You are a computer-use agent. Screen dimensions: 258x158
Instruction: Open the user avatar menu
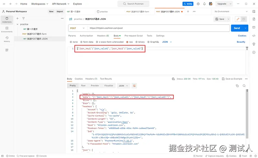(x=211, y=4)
